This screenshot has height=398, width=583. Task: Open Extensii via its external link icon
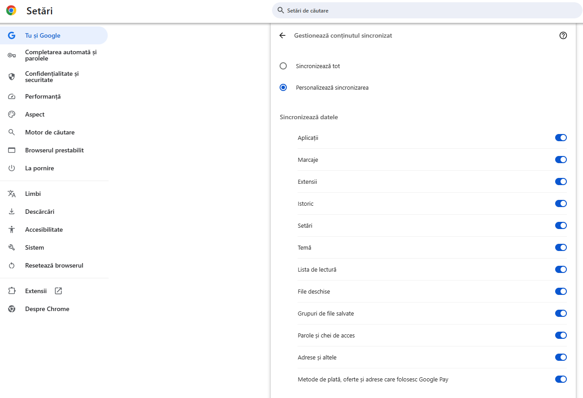click(x=58, y=291)
